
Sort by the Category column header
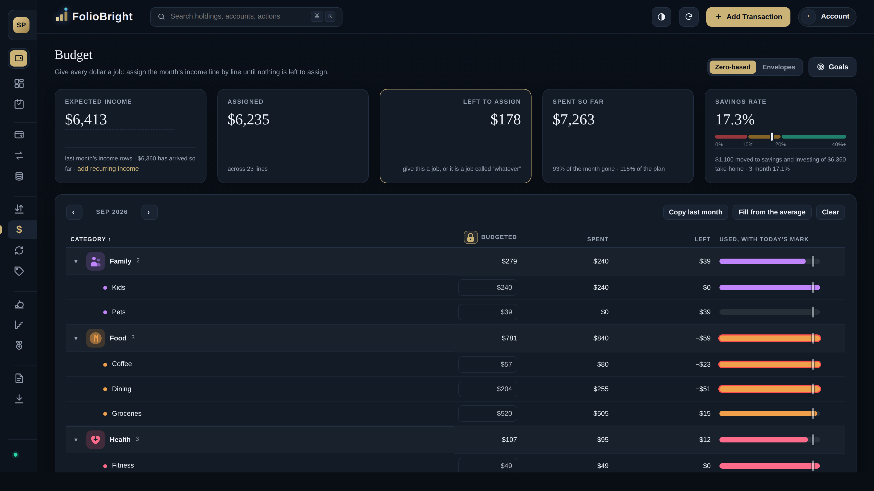click(91, 239)
